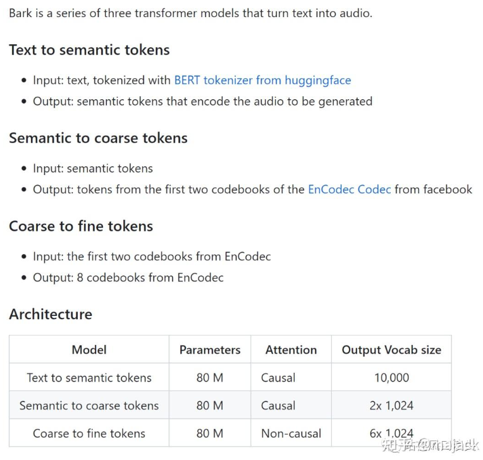Select the Architecture heading
The width and height of the screenshot is (483, 460).
pyautogui.click(x=51, y=314)
